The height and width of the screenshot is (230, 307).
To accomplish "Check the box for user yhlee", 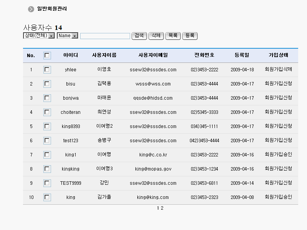I will pyautogui.click(x=47, y=70).
